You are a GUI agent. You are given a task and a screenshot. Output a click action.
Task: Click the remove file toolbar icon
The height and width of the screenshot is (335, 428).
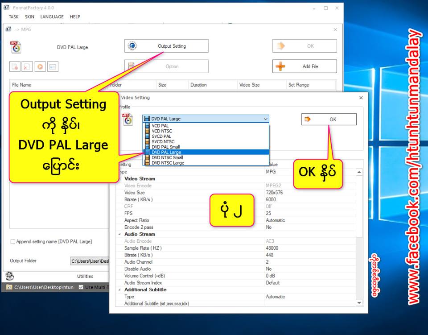tap(27, 66)
